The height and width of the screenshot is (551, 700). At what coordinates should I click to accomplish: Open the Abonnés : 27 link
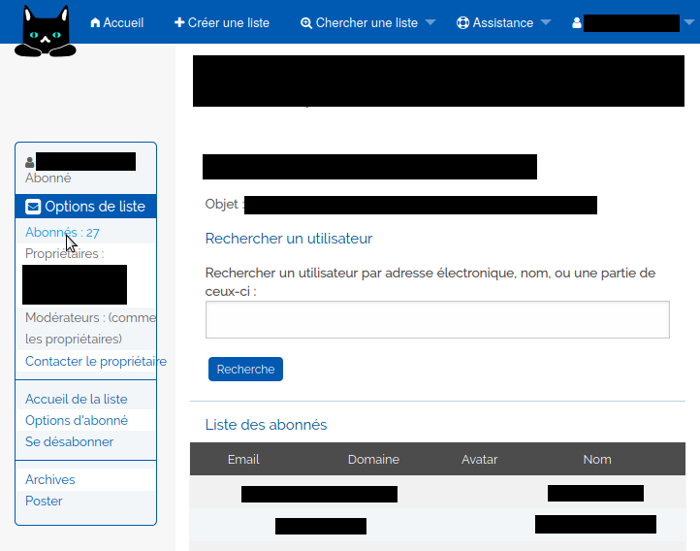[62, 232]
